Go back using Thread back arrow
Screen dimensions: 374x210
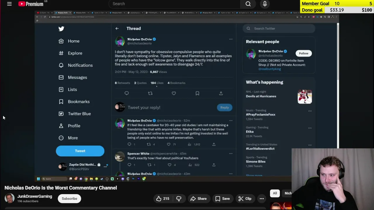point(117,29)
